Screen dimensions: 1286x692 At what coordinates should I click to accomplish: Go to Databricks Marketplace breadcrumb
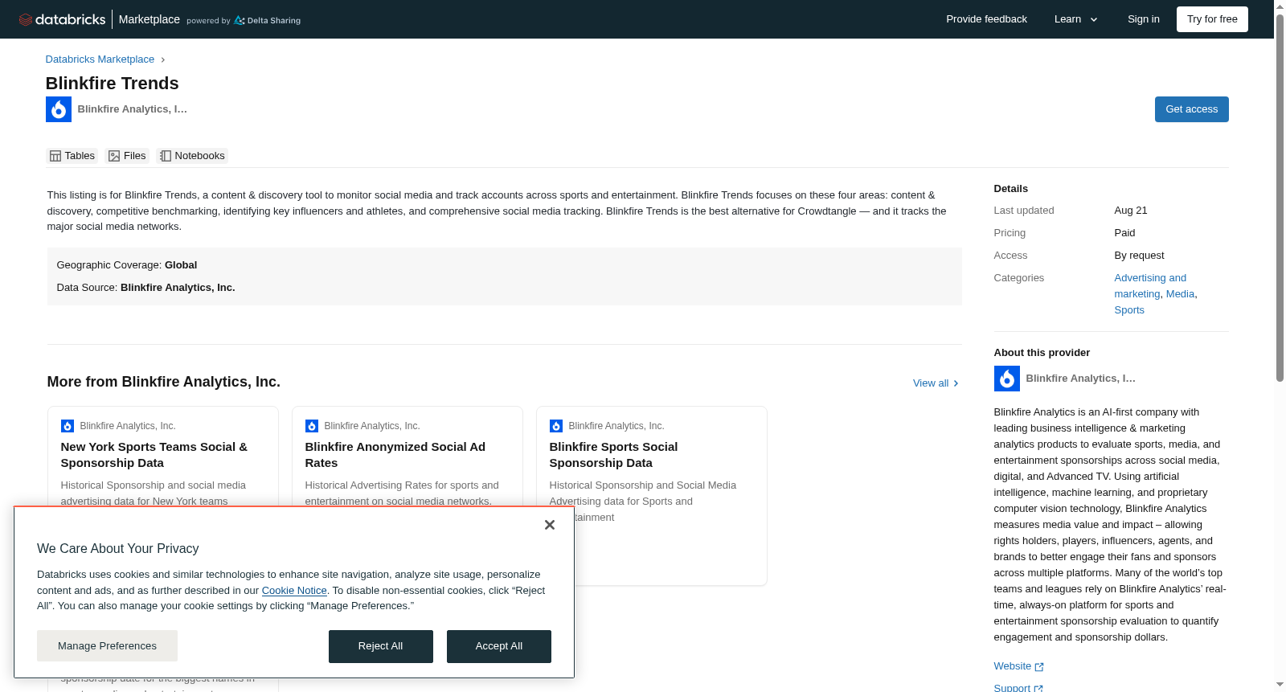(x=100, y=59)
